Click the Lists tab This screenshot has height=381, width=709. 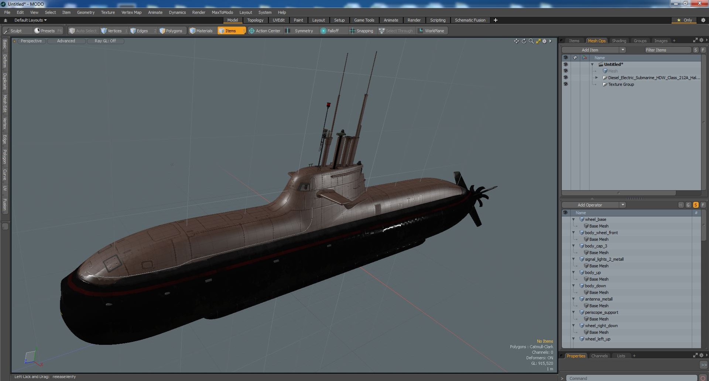pyautogui.click(x=621, y=356)
